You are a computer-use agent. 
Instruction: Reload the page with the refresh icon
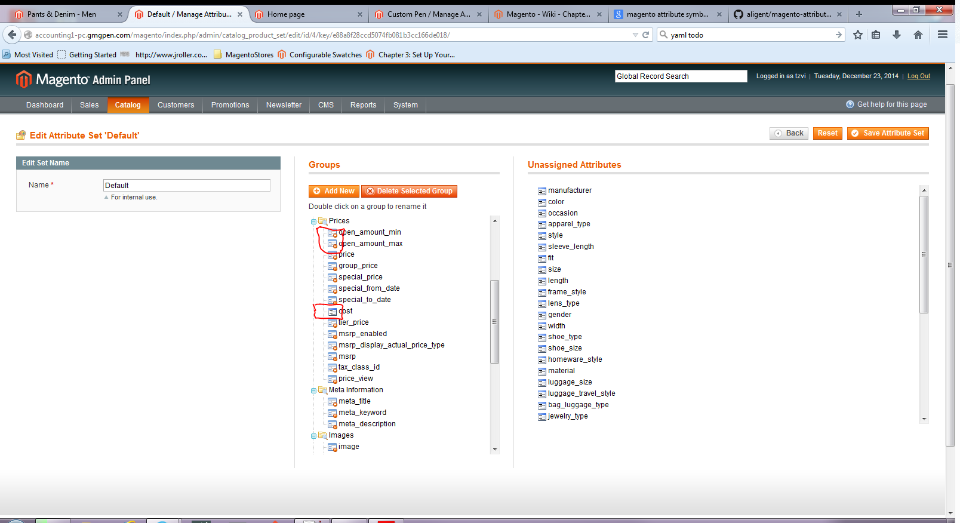coord(645,35)
